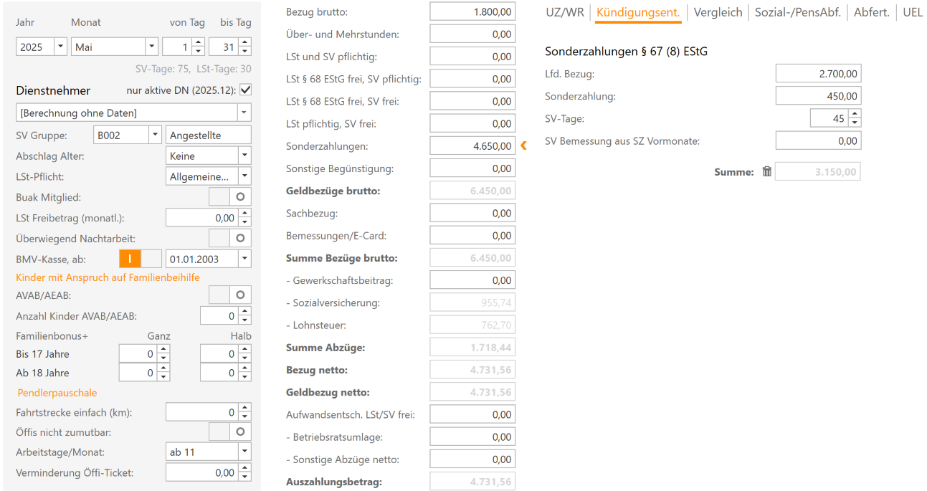Enable the Überwiegend Nachtarbeit switch
927x491 pixels.
pos(230,238)
